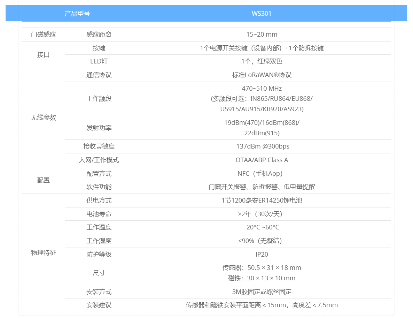Click the 产品型号 header cell
Viewport: 413px width, 318px height.
(x=77, y=14)
